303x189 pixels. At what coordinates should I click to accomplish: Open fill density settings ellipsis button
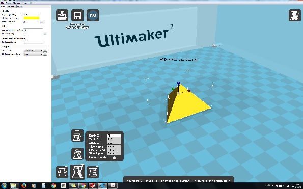point(45,34)
